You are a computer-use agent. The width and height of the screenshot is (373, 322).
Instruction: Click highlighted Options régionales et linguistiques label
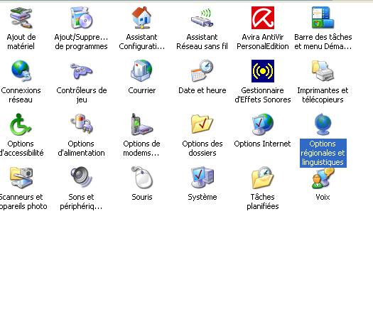pos(323,153)
